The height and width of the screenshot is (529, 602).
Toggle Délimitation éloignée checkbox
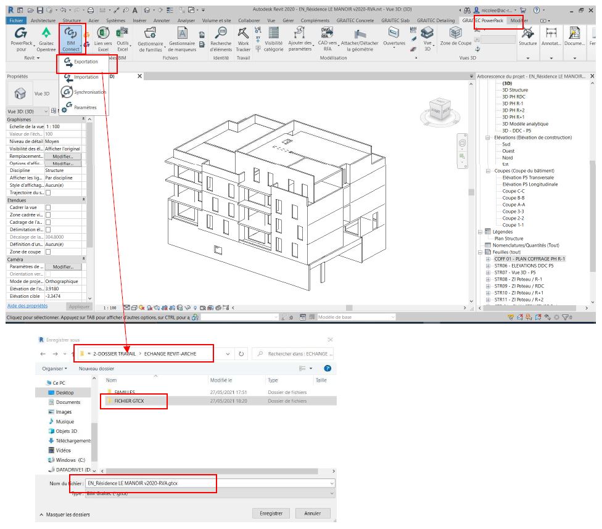[48, 229]
